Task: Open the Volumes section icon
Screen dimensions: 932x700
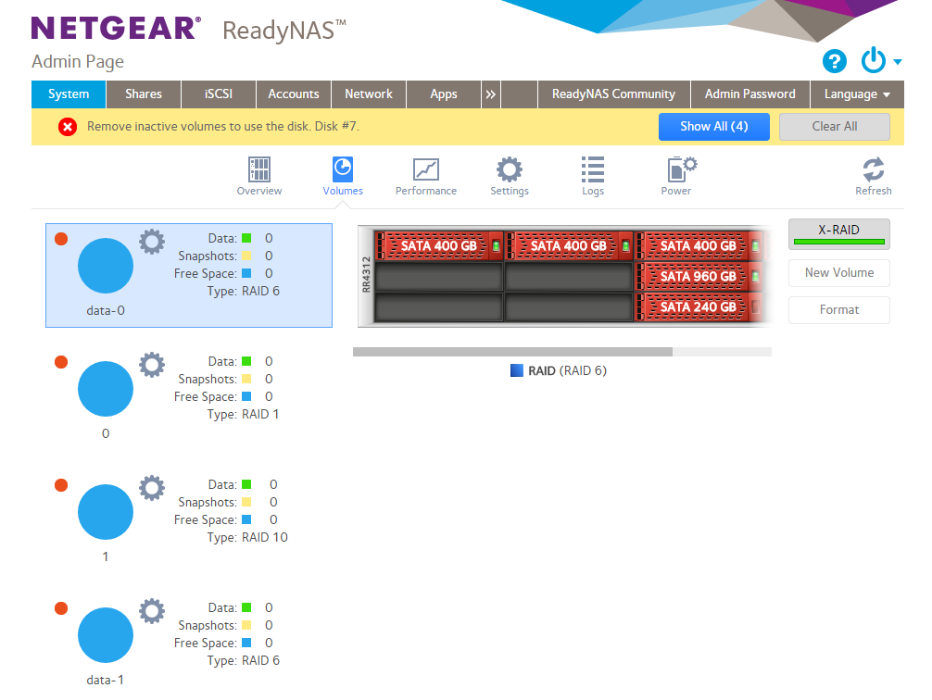Action: [x=343, y=169]
